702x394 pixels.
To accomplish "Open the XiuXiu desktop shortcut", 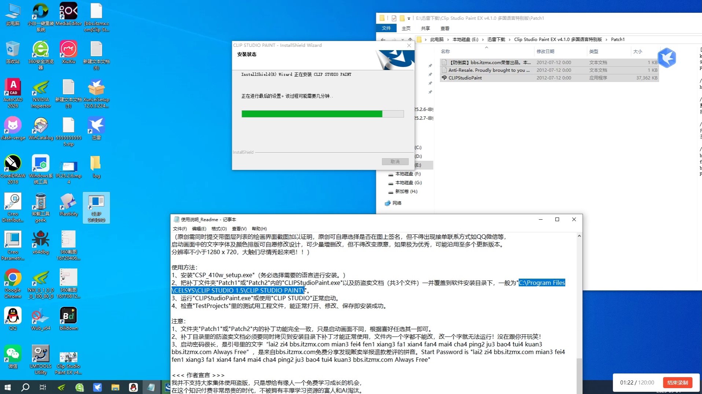I will [x=69, y=53].
